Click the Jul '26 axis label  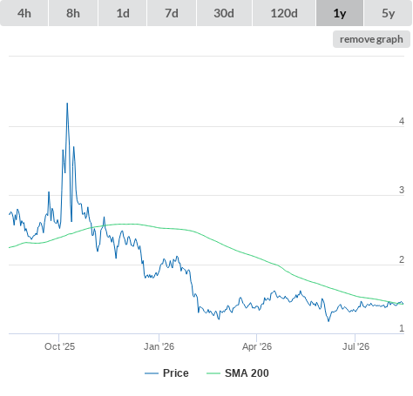pyautogui.click(x=355, y=346)
